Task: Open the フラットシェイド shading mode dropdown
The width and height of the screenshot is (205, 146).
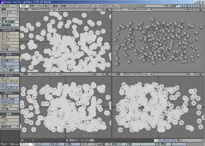Action: click(x=142, y=10)
